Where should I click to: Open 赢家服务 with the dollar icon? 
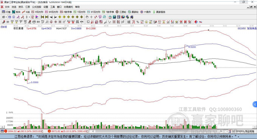pos(159,12)
